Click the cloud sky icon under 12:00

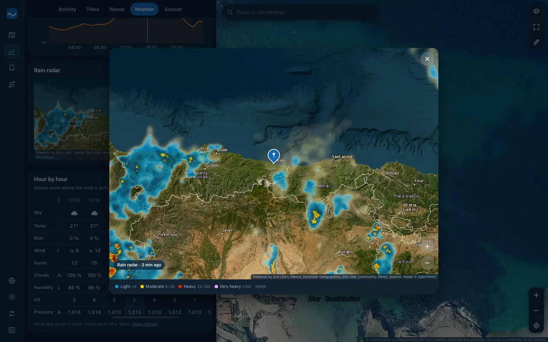pos(74,213)
